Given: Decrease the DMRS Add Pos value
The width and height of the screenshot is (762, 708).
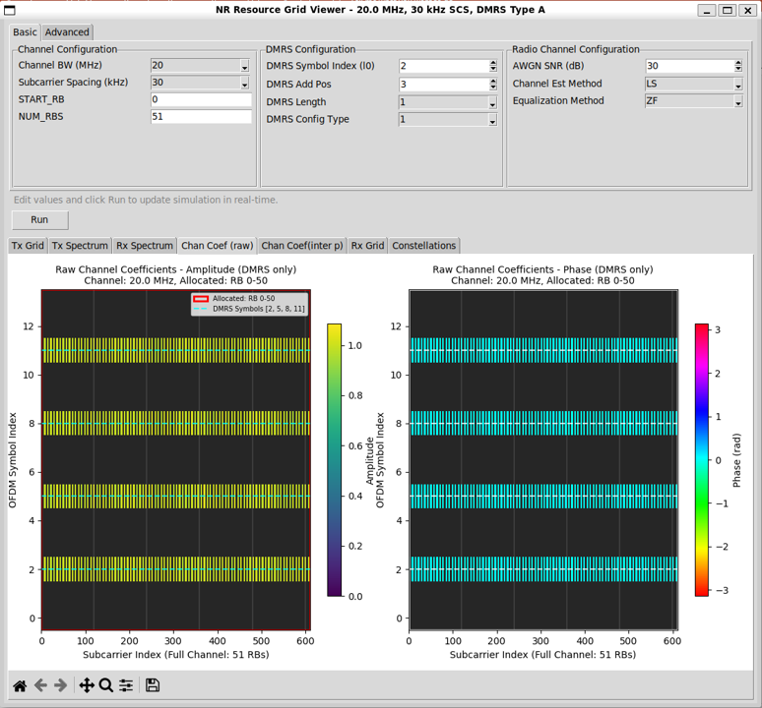Looking at the screenshot, I should click(492, 88).
